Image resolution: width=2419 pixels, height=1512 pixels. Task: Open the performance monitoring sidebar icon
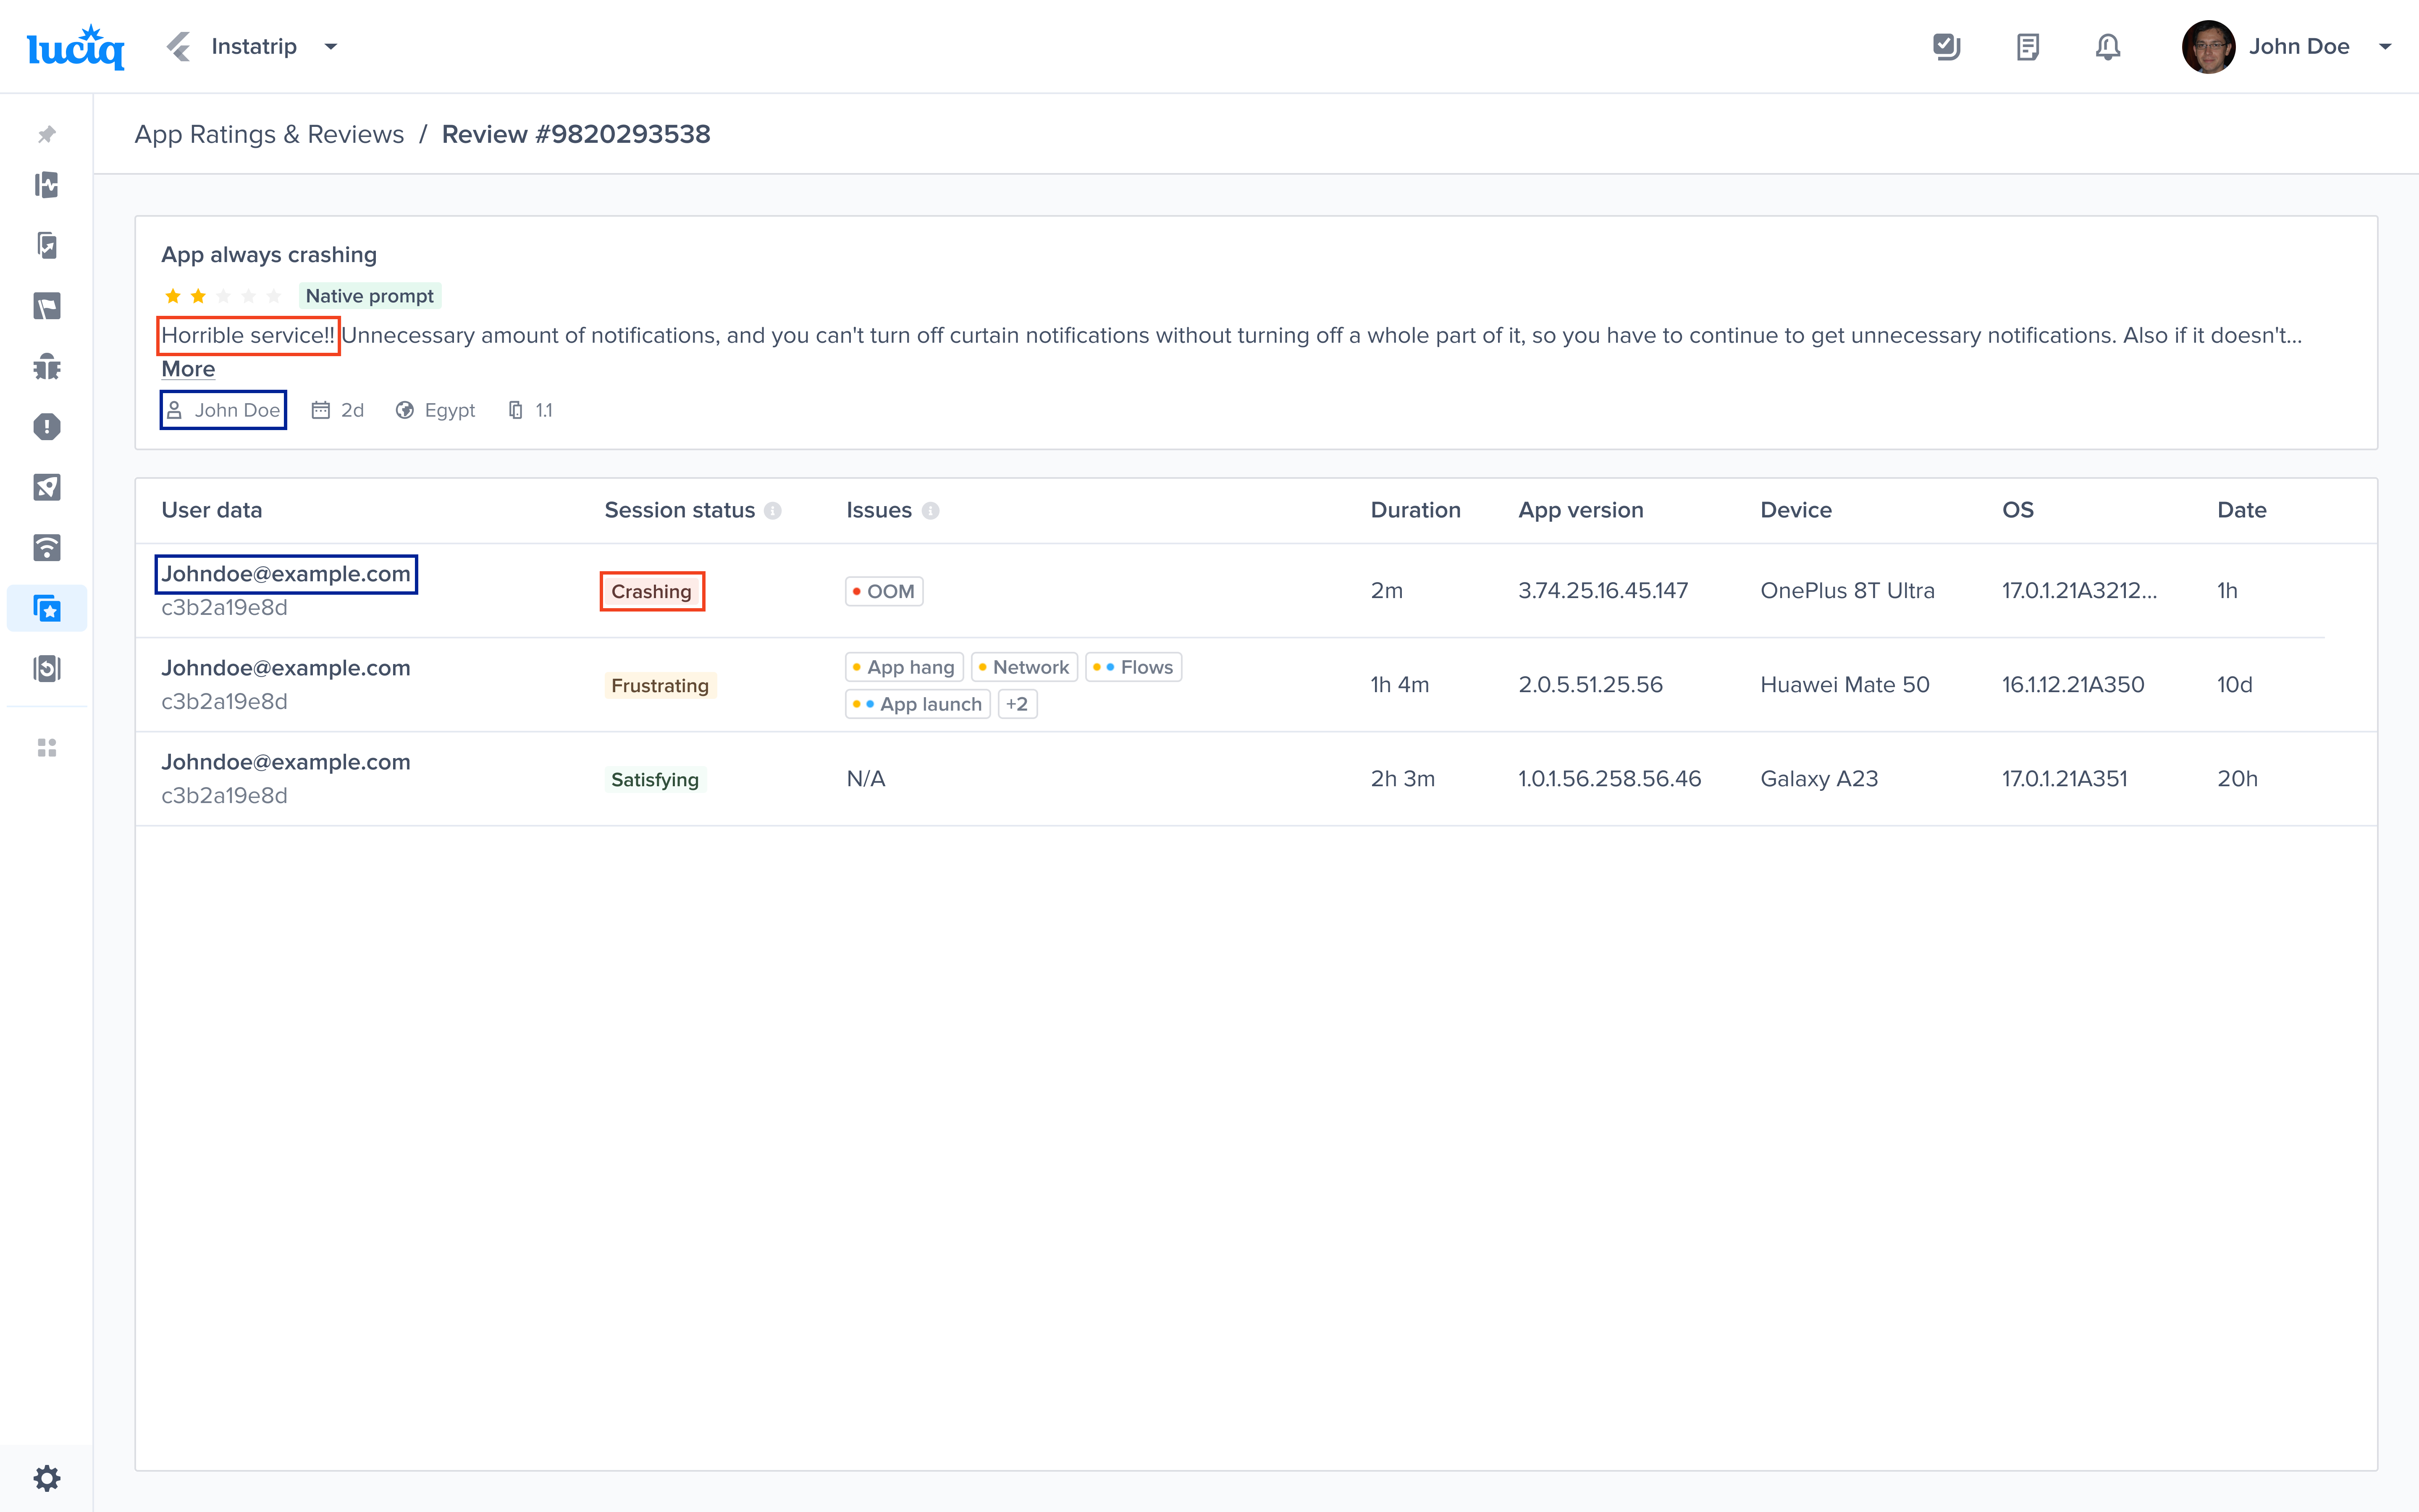tap(47, 185)
